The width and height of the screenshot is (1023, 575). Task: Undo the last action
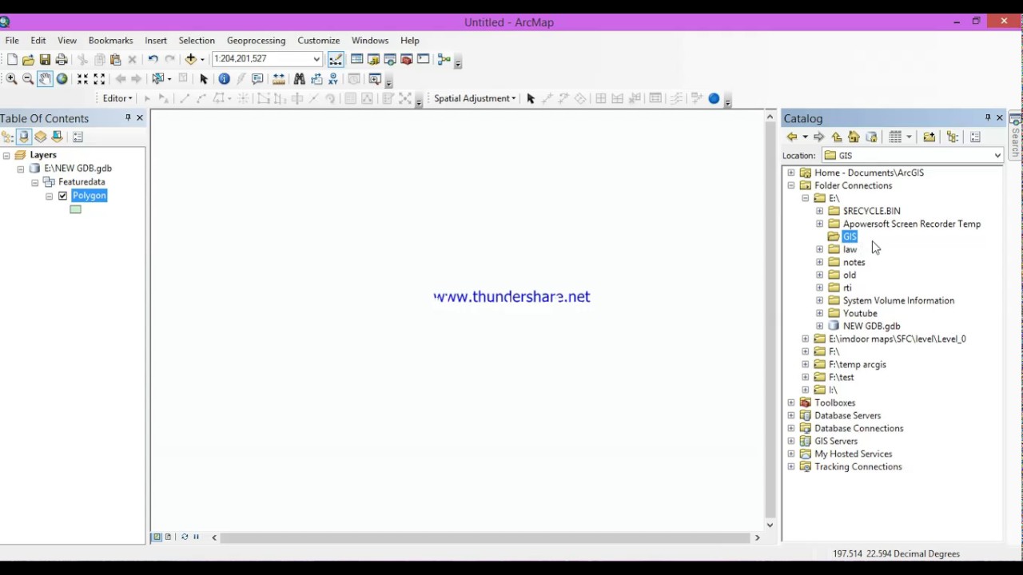(x=153, y=59)
